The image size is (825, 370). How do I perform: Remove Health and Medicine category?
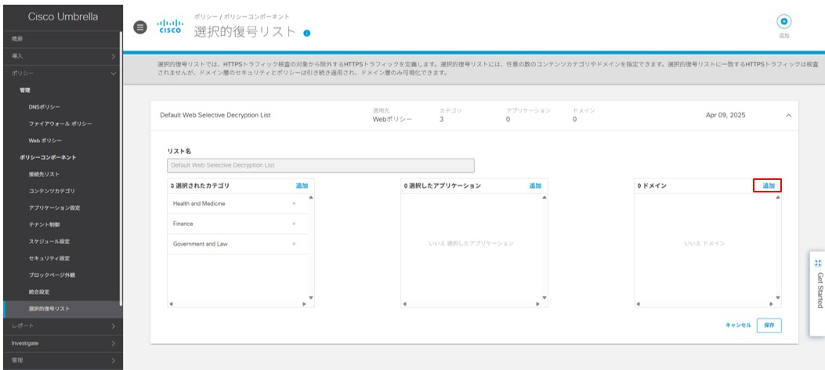click(294, 203)
